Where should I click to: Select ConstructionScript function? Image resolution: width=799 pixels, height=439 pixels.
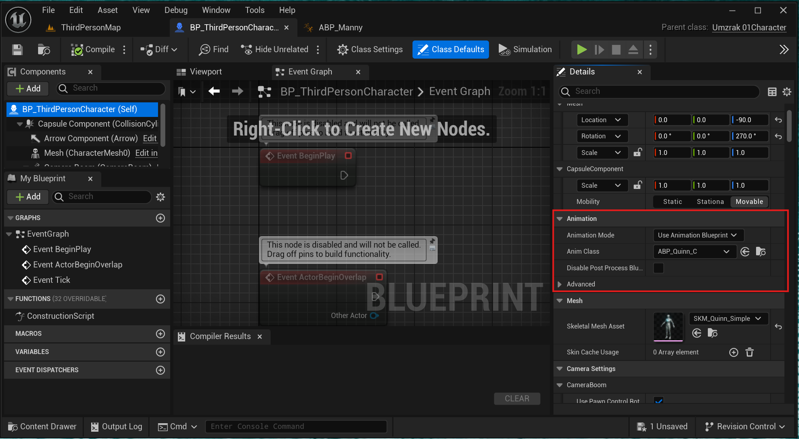60,316
